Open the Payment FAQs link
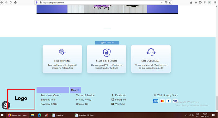 tap(49, 104)
